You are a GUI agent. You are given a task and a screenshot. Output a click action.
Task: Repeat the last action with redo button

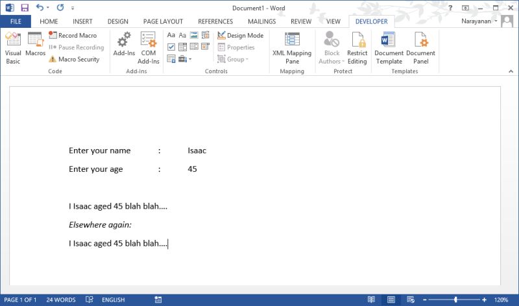click(x=60, y=8)
